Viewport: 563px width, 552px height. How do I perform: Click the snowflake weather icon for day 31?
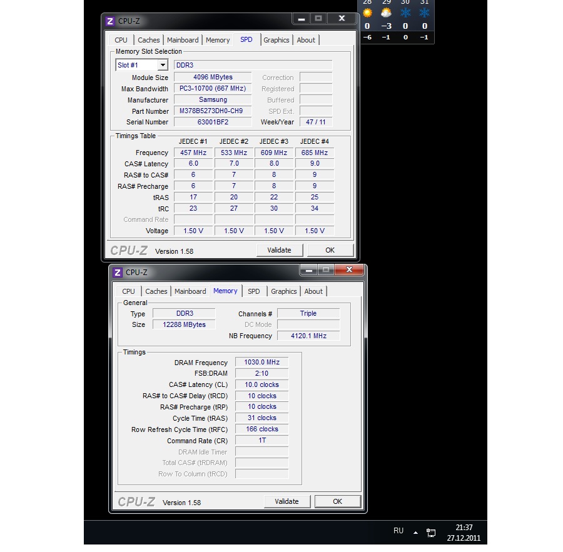coord(424,13)
